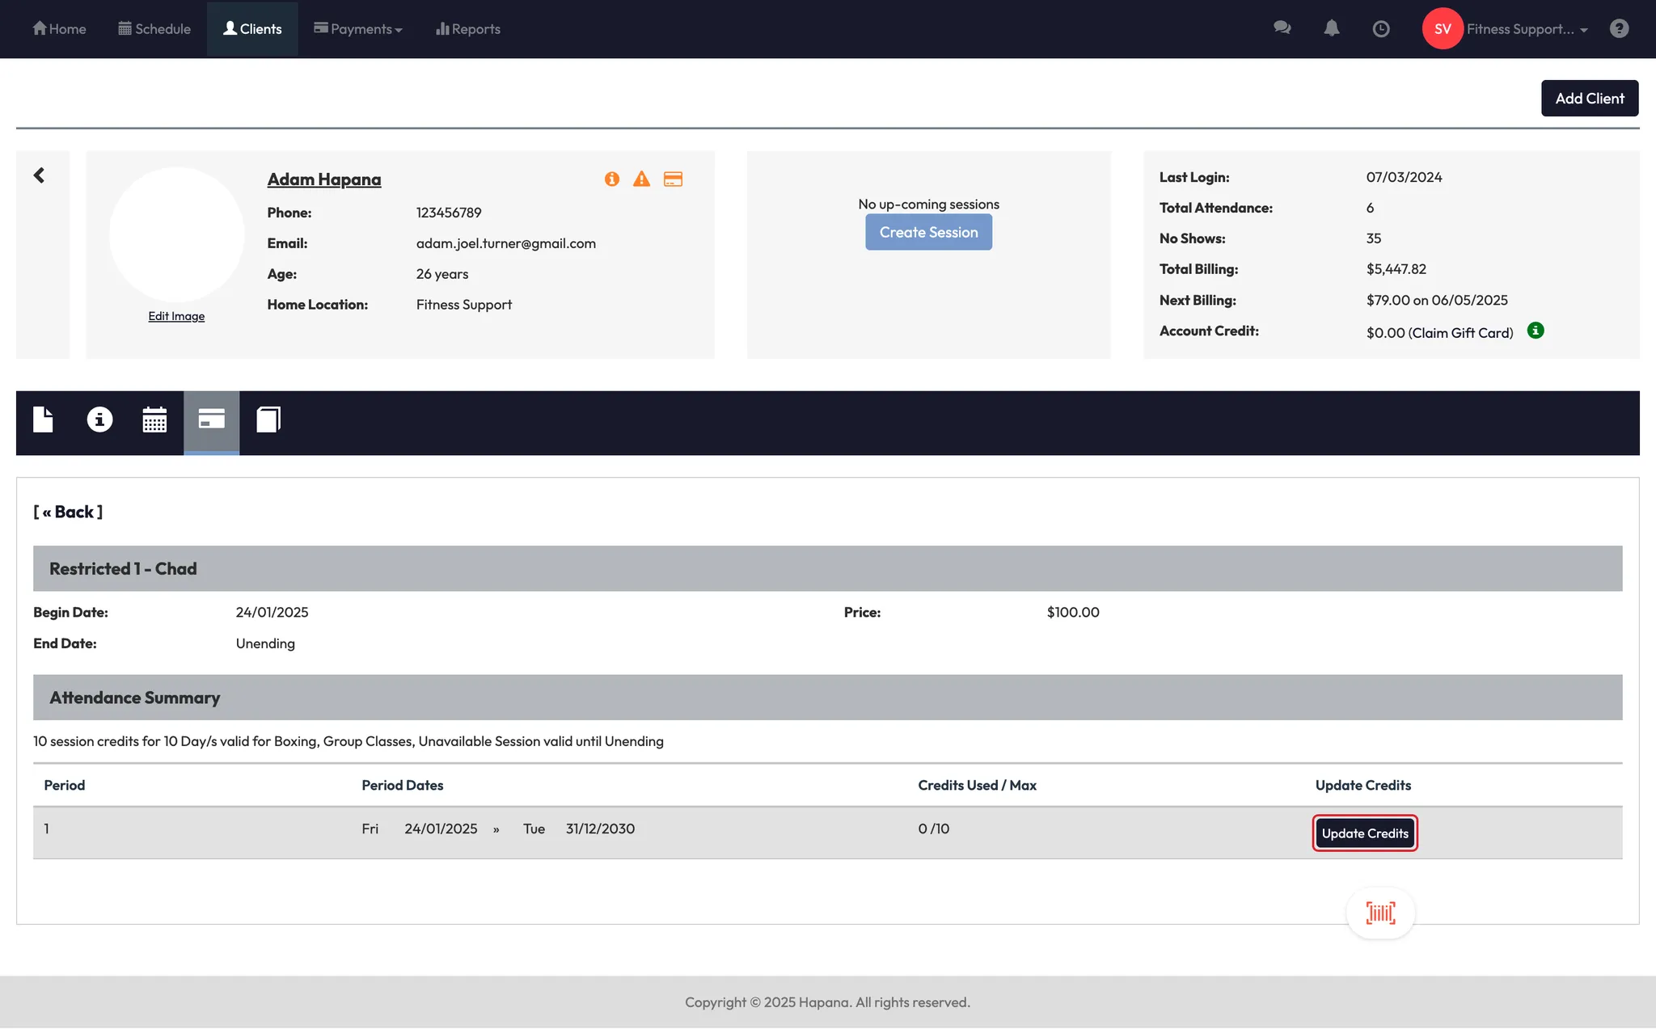Collapse client panel with left chevron
1656x1029 pixels.
[39, 175]
